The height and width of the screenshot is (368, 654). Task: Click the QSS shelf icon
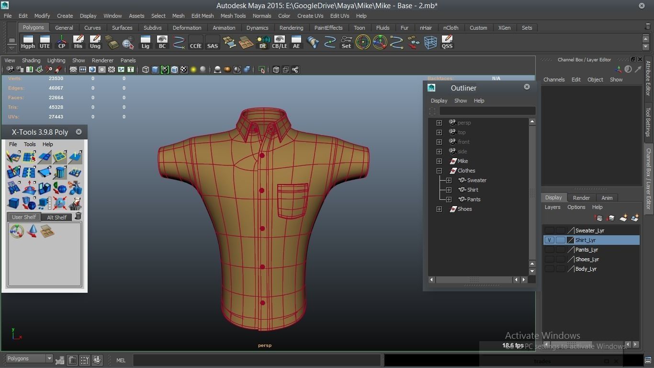[x=447, y=42]
